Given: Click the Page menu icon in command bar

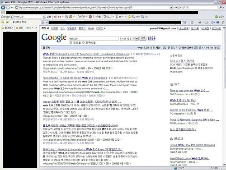Looking at the screenshot, I should pos(207,23).
